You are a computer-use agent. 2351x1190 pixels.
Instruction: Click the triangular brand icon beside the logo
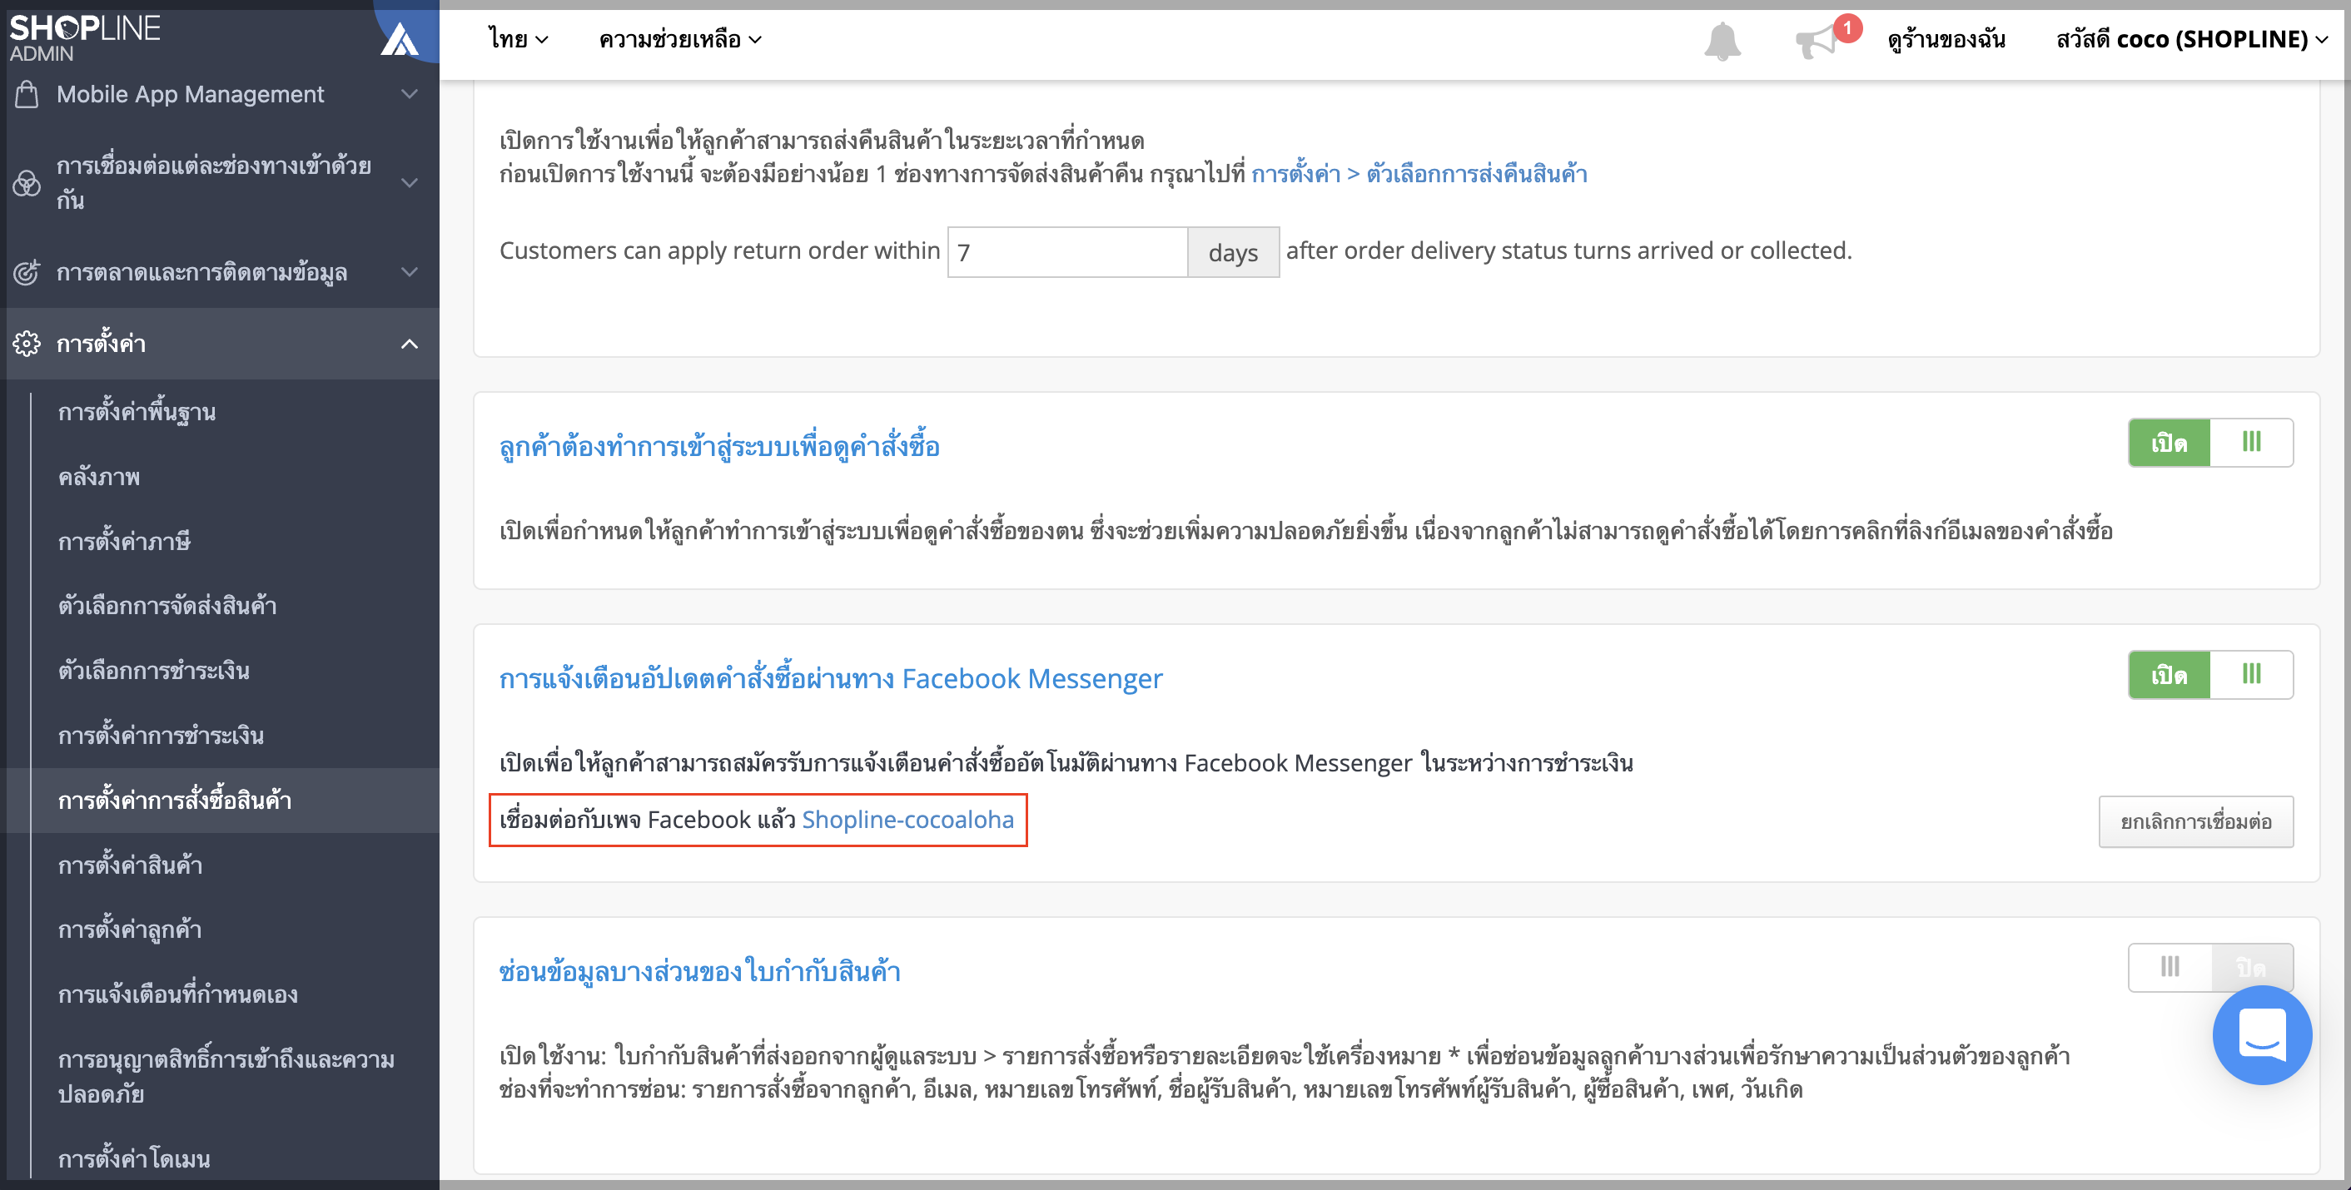(400, 38)
